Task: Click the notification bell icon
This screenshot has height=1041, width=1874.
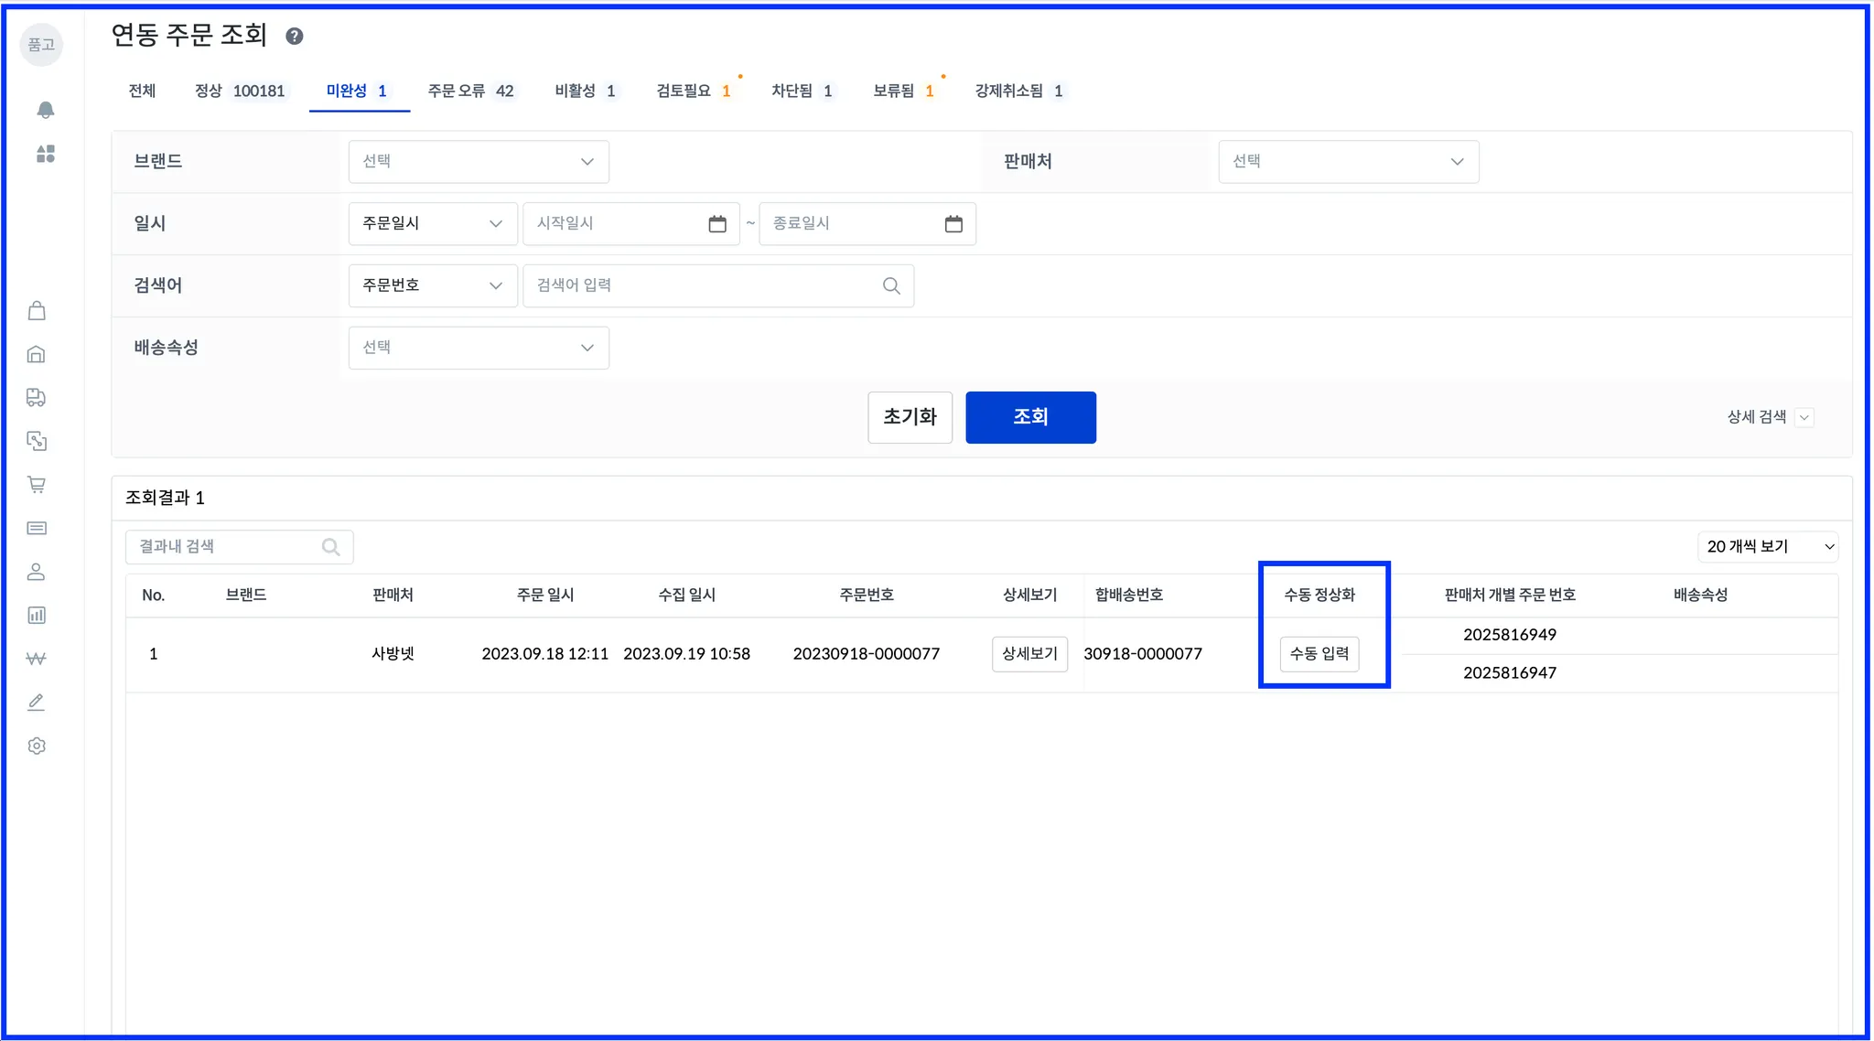Action: tap(45, 110)
